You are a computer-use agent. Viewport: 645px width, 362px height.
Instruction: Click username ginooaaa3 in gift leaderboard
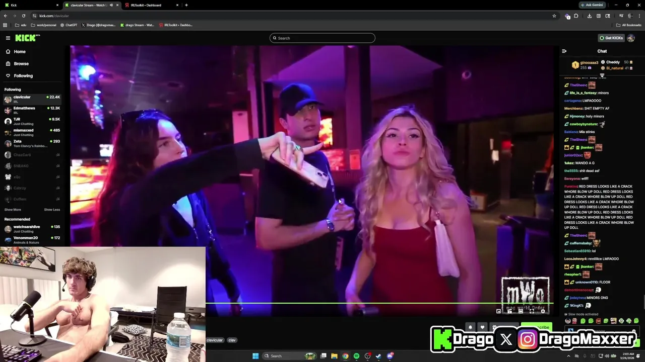pyautogui.click(x=589, y=63)
